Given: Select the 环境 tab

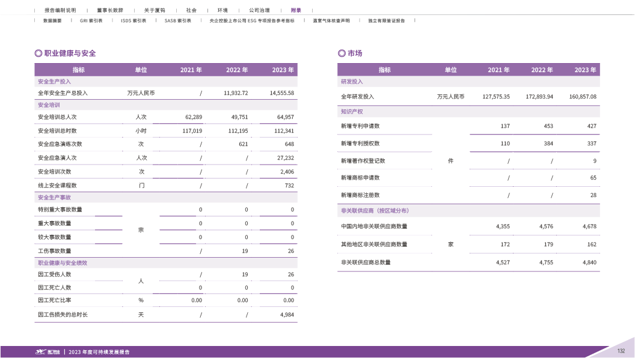Looking at the screenshot, I should (x=223, y=10).
